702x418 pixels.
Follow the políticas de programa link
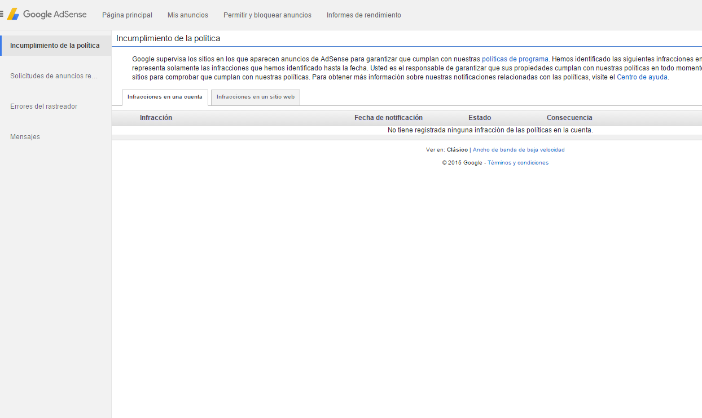click(x=515, y=59)
